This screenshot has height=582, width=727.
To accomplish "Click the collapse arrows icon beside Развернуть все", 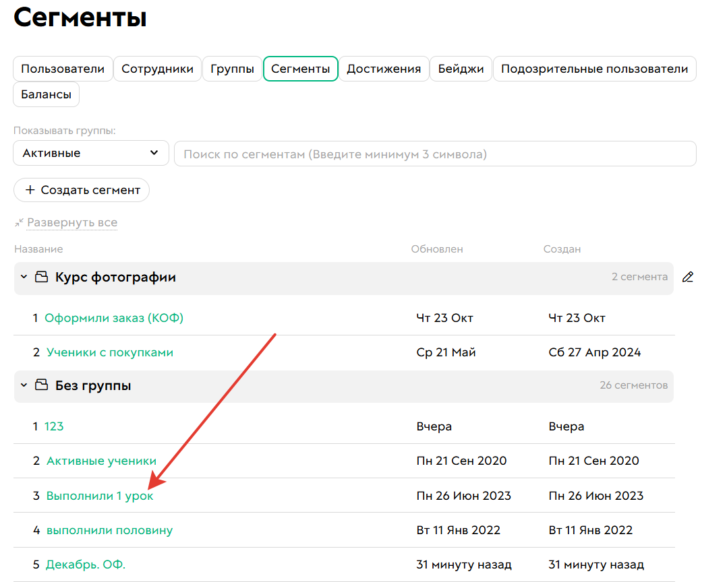I will 19,222.
